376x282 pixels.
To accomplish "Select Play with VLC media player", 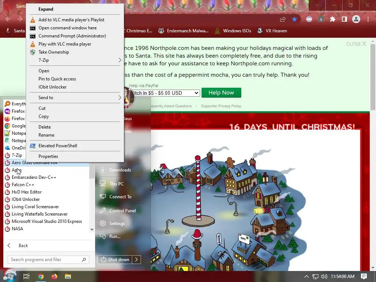I will pyautogui.click(x=65, y=44).
